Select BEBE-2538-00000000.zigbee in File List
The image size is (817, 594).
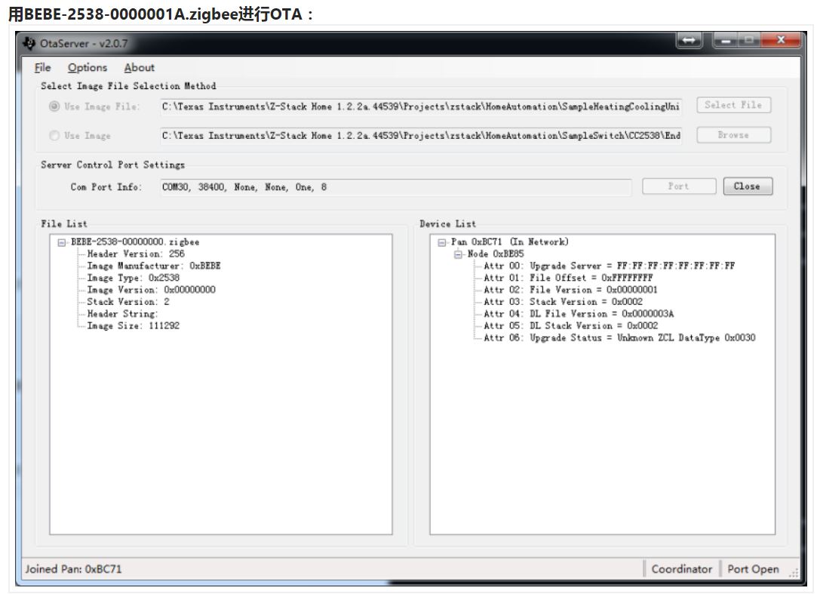coord(135,242)
